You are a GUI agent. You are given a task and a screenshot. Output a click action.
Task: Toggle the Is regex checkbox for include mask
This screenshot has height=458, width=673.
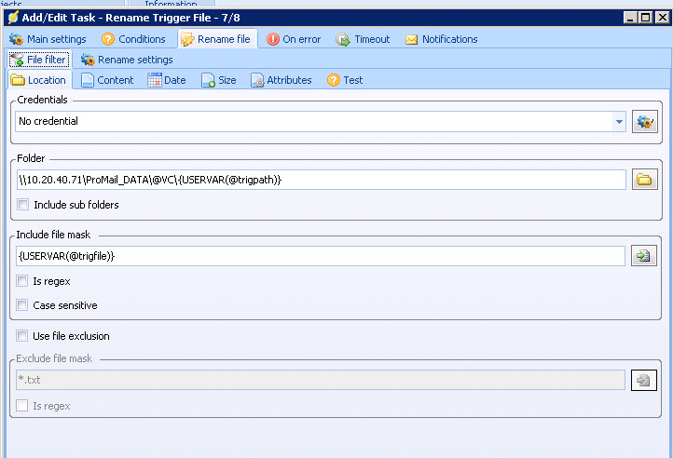point(23,281)
